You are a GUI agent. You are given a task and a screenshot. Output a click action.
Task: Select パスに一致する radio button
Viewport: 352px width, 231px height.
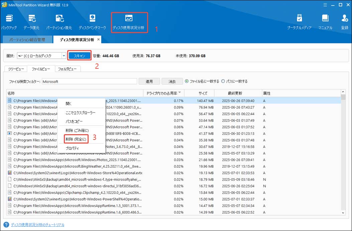[x=223, y=81]
